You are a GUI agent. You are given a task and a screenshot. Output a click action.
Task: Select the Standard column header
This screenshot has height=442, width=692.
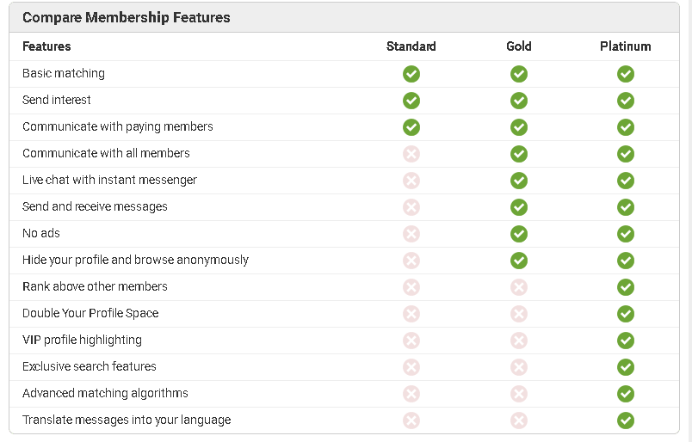click(411, 46)
